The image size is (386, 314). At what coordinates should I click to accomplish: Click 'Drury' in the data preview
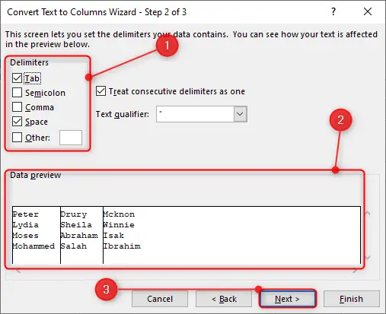[74, 214]
